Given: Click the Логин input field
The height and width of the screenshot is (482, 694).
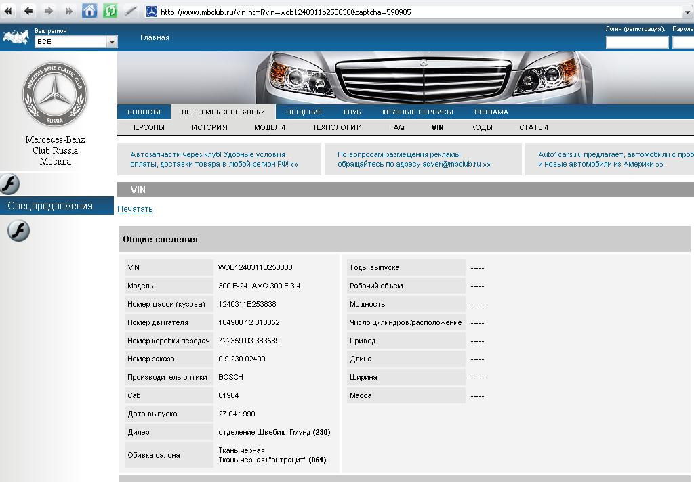Looking at the screenshot, I should [637, 42].
